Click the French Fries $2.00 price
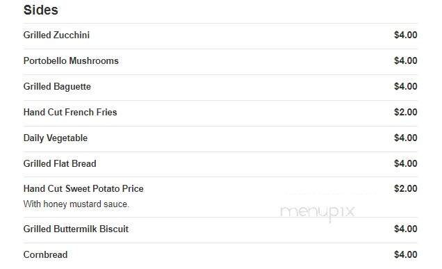 point(406,112)
